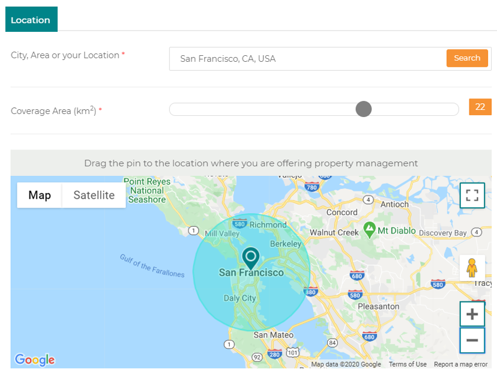
Task: Click the Walnut Creek label on the map
Action: [x=334, y=232]
